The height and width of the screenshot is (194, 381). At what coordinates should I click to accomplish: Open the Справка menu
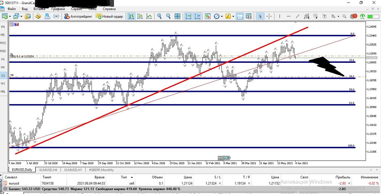(109, 9)
